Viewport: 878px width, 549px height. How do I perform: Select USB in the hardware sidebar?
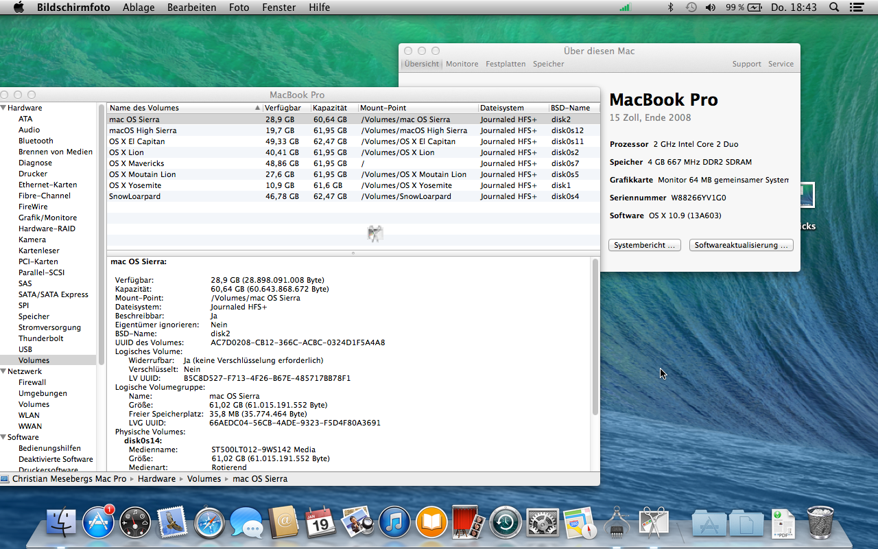[x=25, y=349]
